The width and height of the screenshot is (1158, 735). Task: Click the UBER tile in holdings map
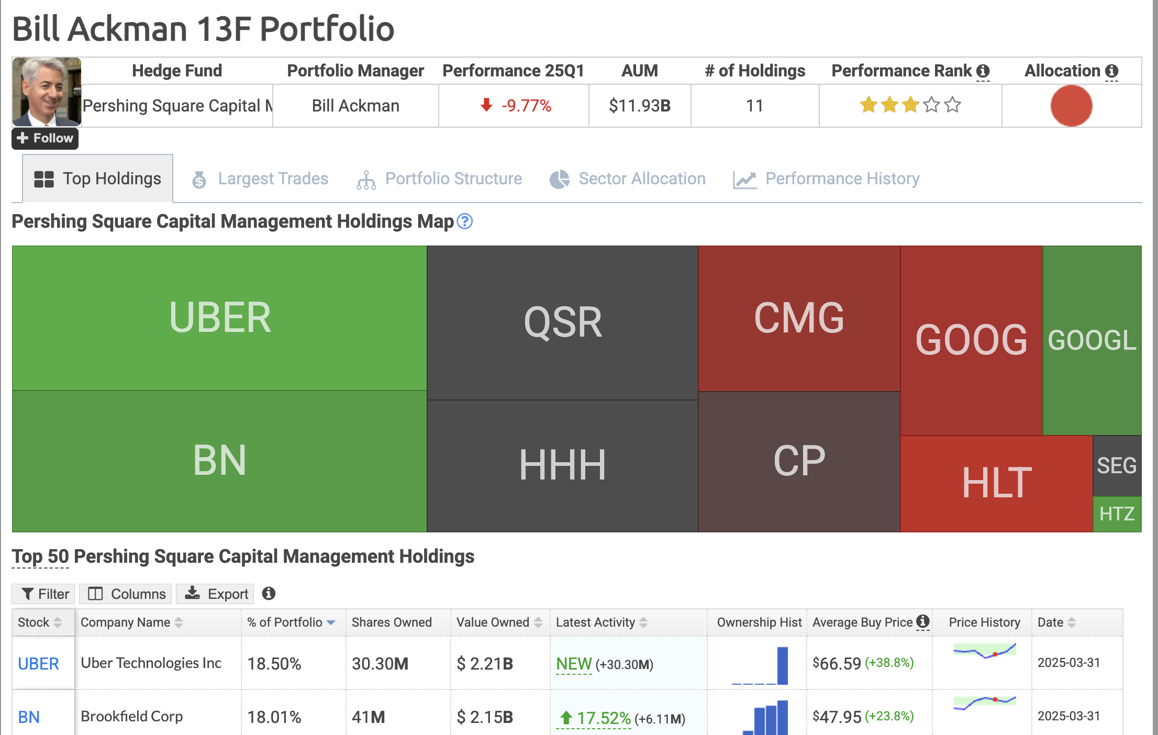point(219,318)
